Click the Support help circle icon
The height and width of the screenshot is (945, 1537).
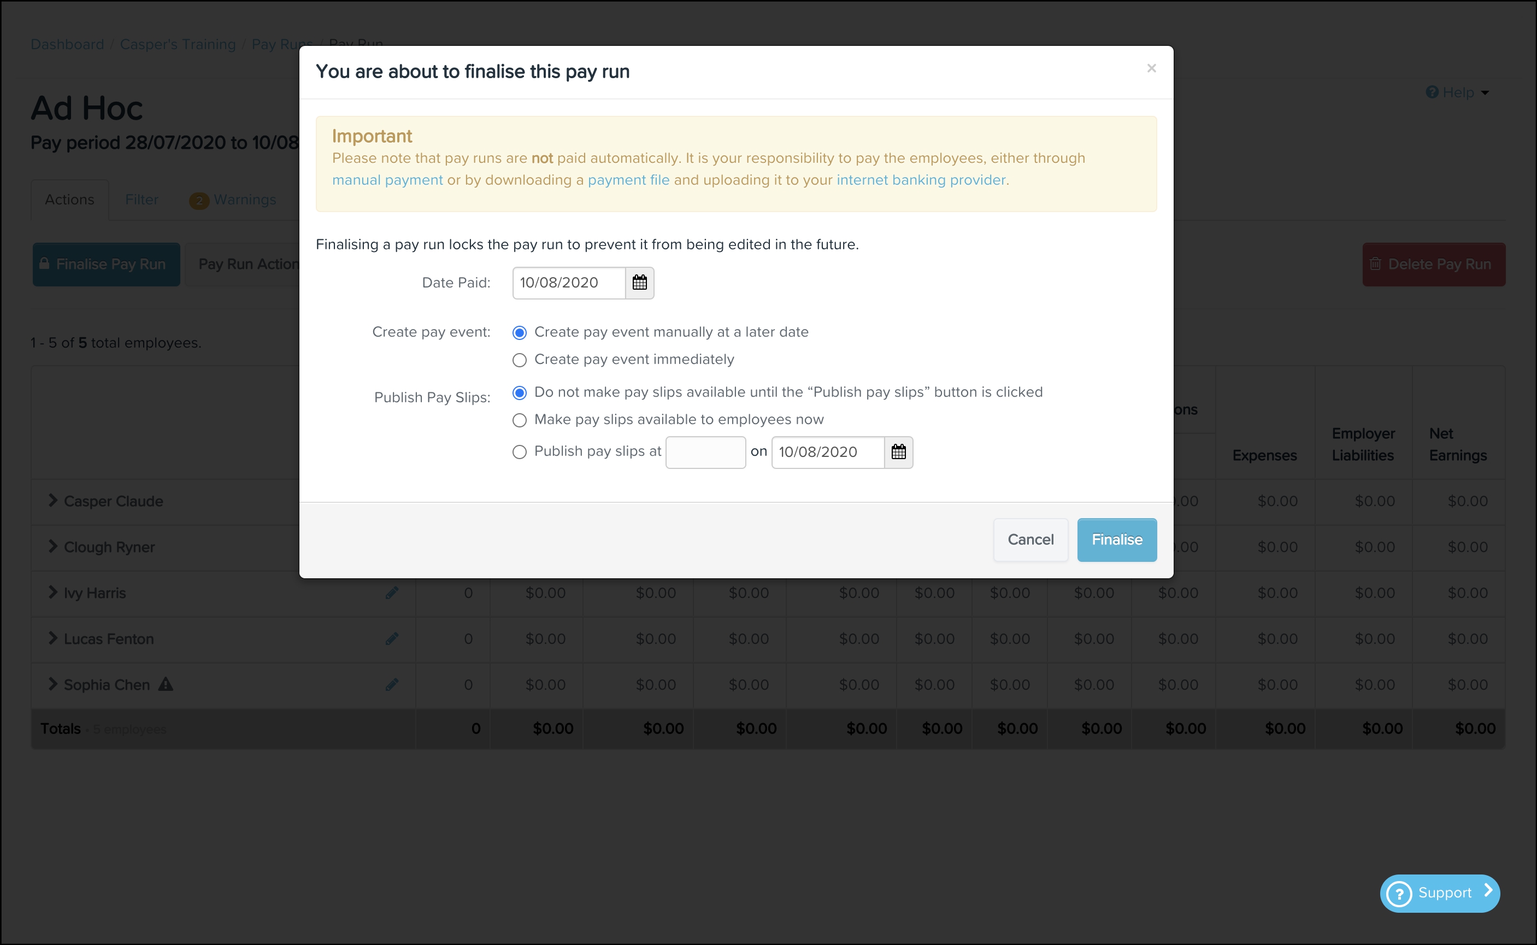pos(1399,894)
